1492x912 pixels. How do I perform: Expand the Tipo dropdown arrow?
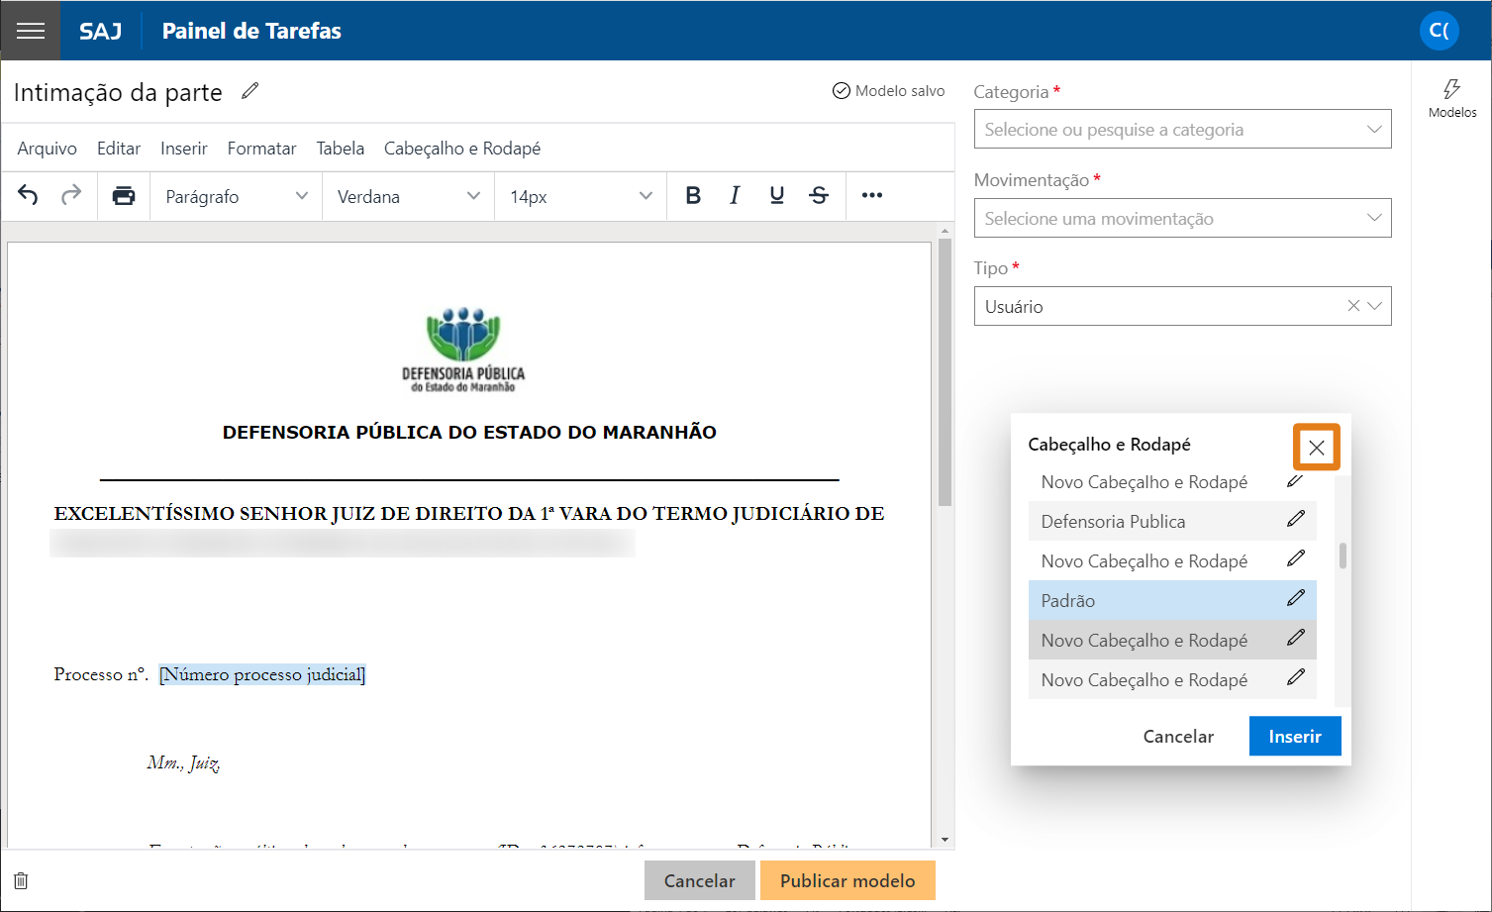(x=1375, y=306)
